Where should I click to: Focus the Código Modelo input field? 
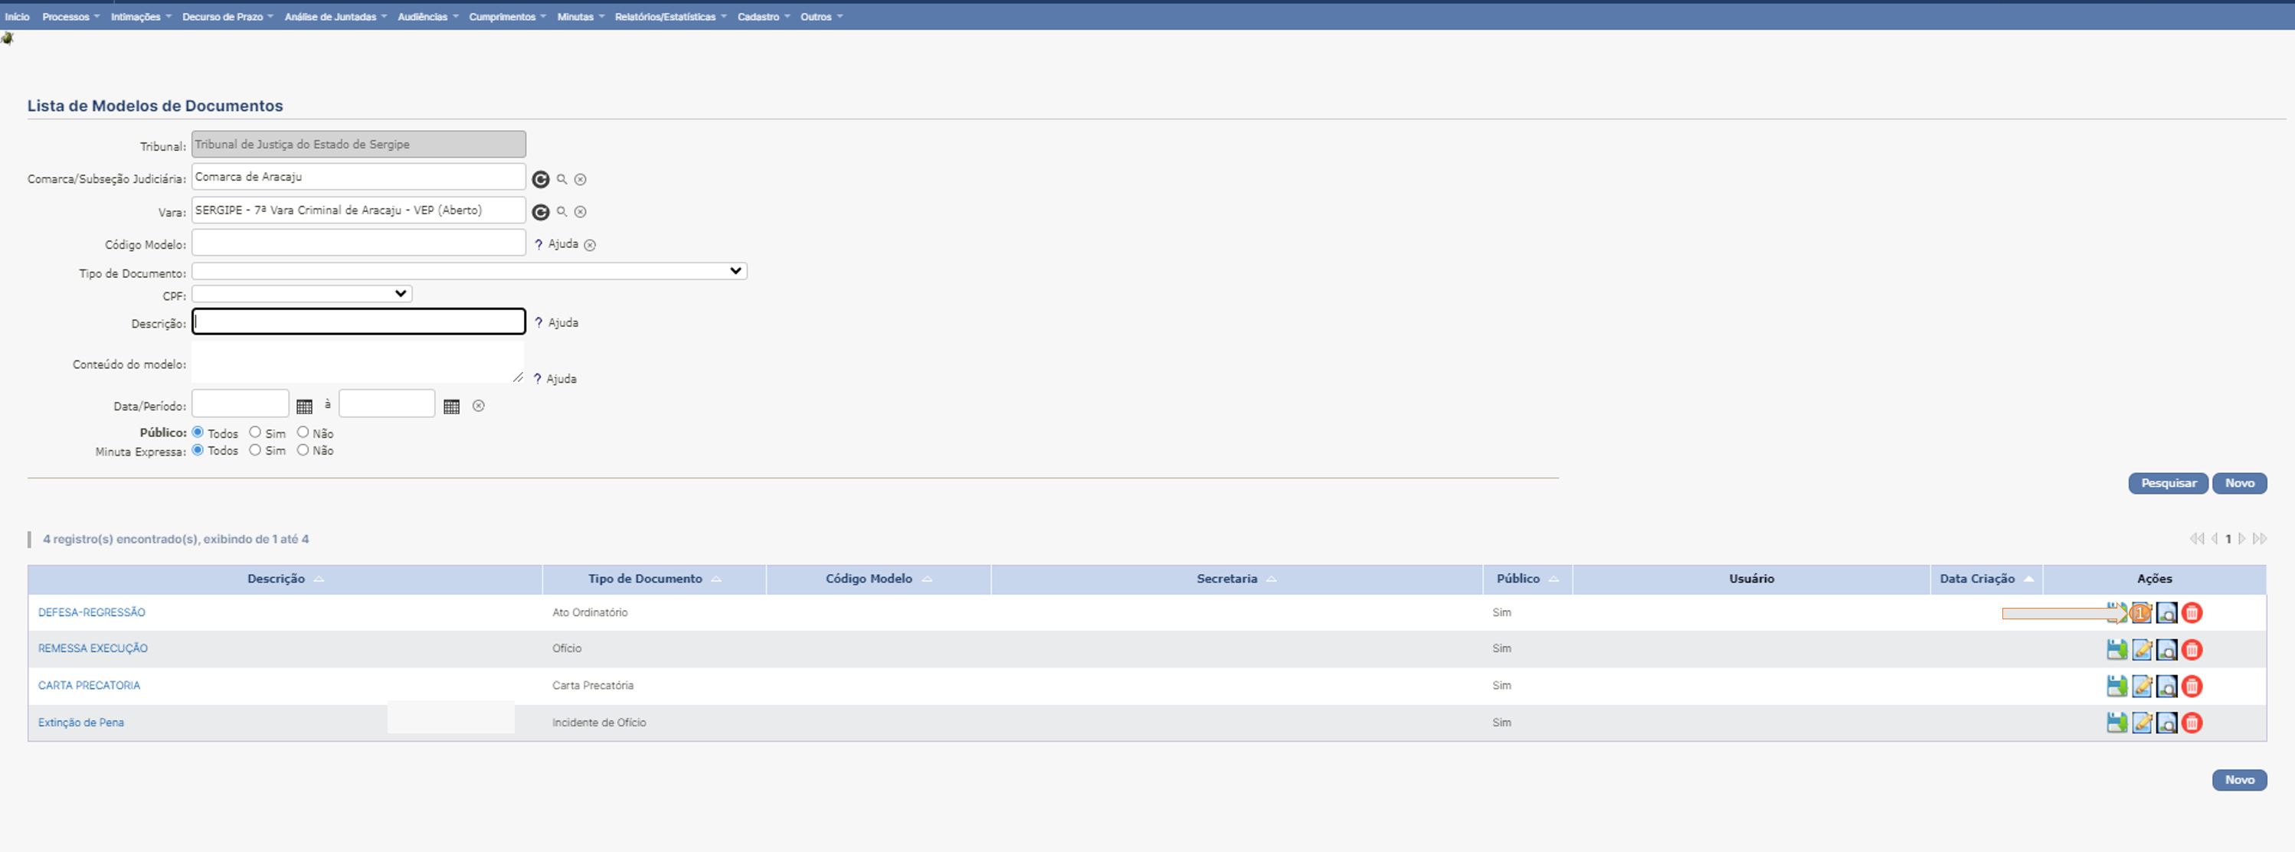358,243
